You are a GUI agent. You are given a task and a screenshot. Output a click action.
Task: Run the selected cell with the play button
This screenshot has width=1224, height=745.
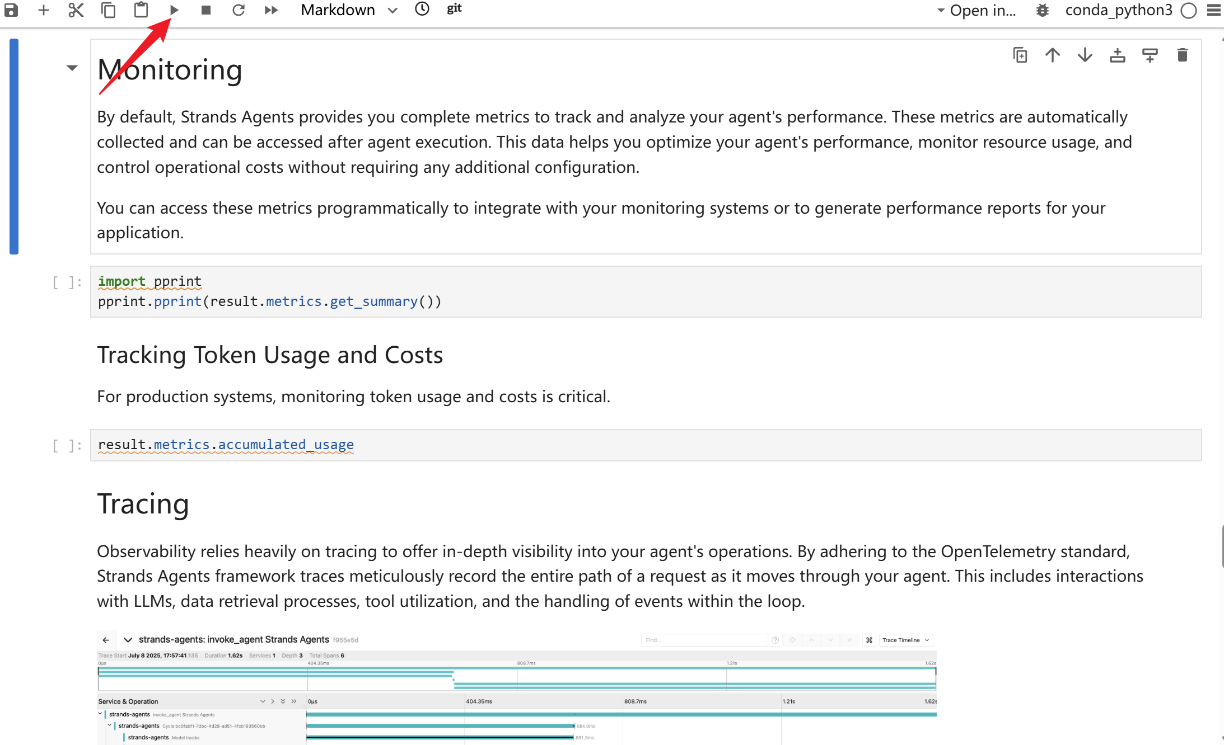174,10
